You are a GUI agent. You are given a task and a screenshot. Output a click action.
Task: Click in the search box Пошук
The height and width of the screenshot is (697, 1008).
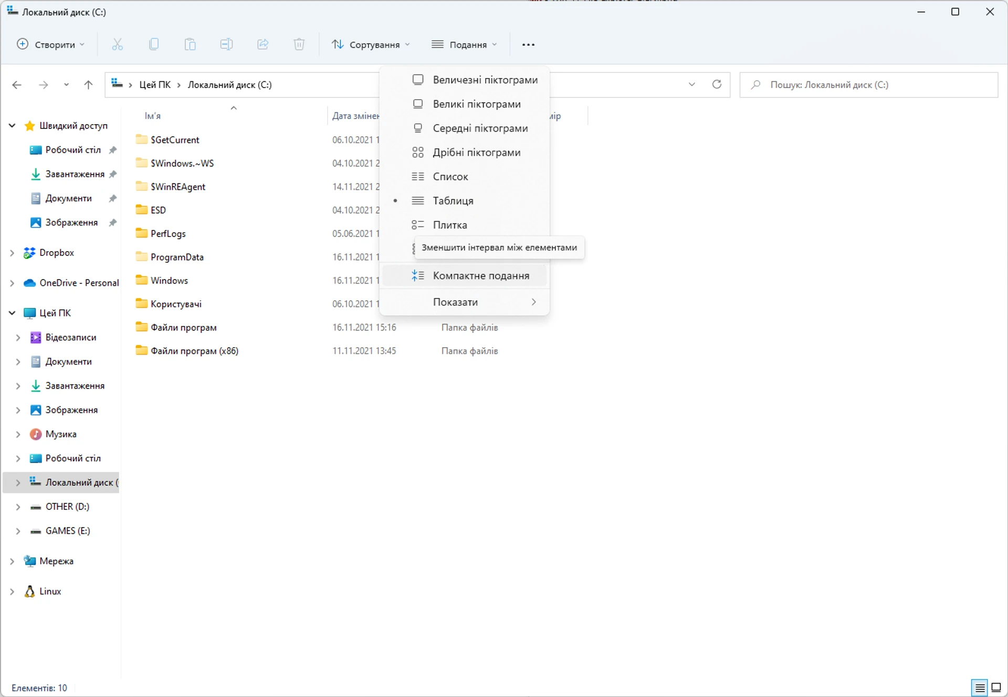pyautogui.click(x=868, y=84)
